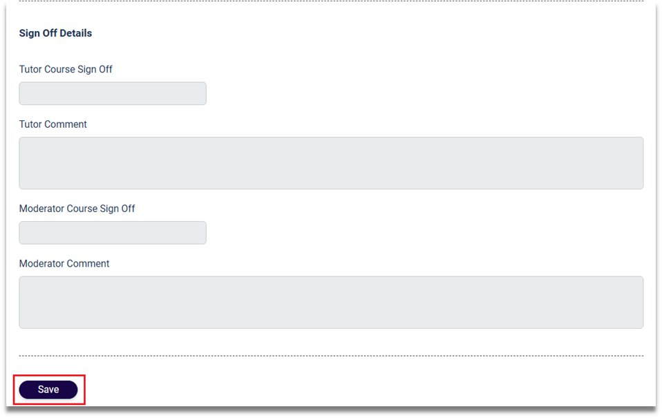Click the dashed divider above Sign Off Details
This screenshot has height=418, width=662.
point(331,1)
